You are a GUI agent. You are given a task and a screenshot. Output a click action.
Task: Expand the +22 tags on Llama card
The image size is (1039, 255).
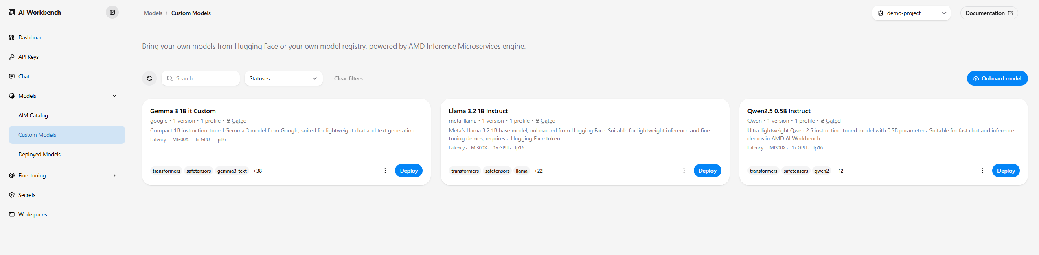(x=539, y=171)
